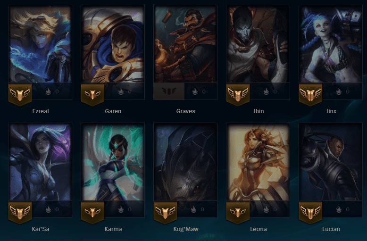This screenshot has height=241, width=367.
Task: Select the Garen champion card
Action: 113,44
